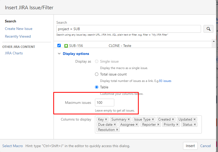Remove the Status column tag
Screen dimensions: 218x152
point(195,124)
